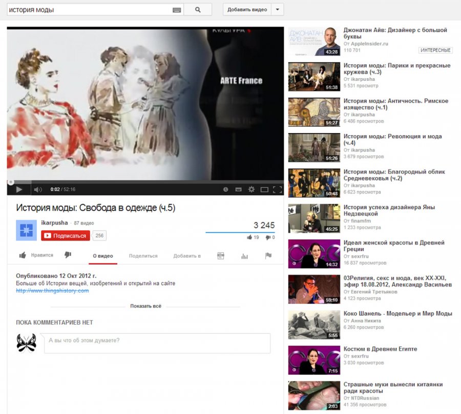Expand the description via Показать всё
The image size is (461, 414).
click(x=145, y=306)
